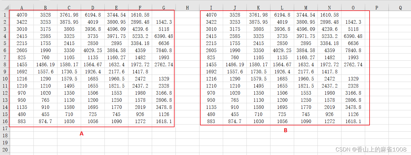Select column M header
Screen dimensions: 411x155
pyautogui.click(x=306, y=8)
